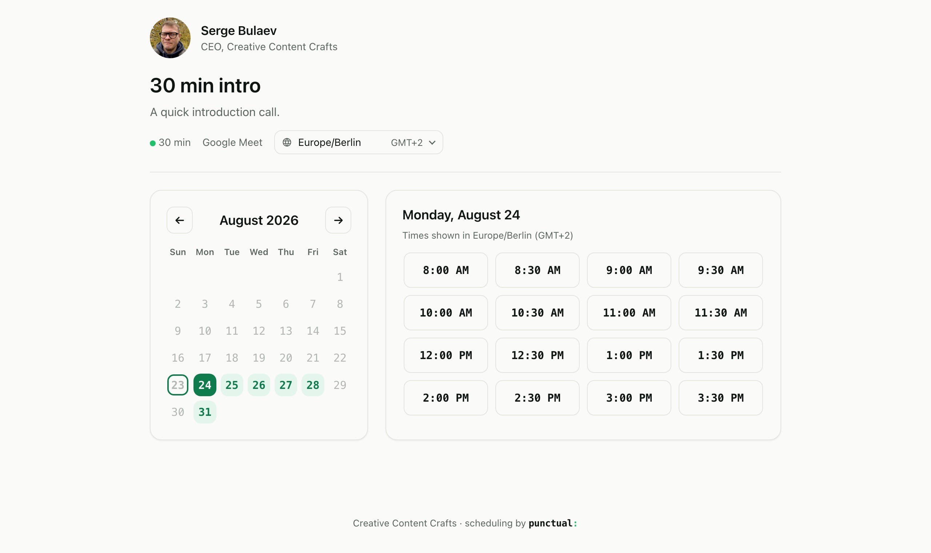Choose the 1:00 PM time slot
The width and height of the screenshot is (931, 553).
[x=629, y=355]
